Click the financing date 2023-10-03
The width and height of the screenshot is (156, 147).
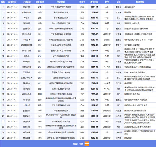pyautogui.click(x=12, y=89)
